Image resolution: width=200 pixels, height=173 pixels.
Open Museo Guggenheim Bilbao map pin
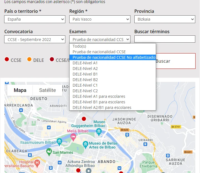[99, 132]
